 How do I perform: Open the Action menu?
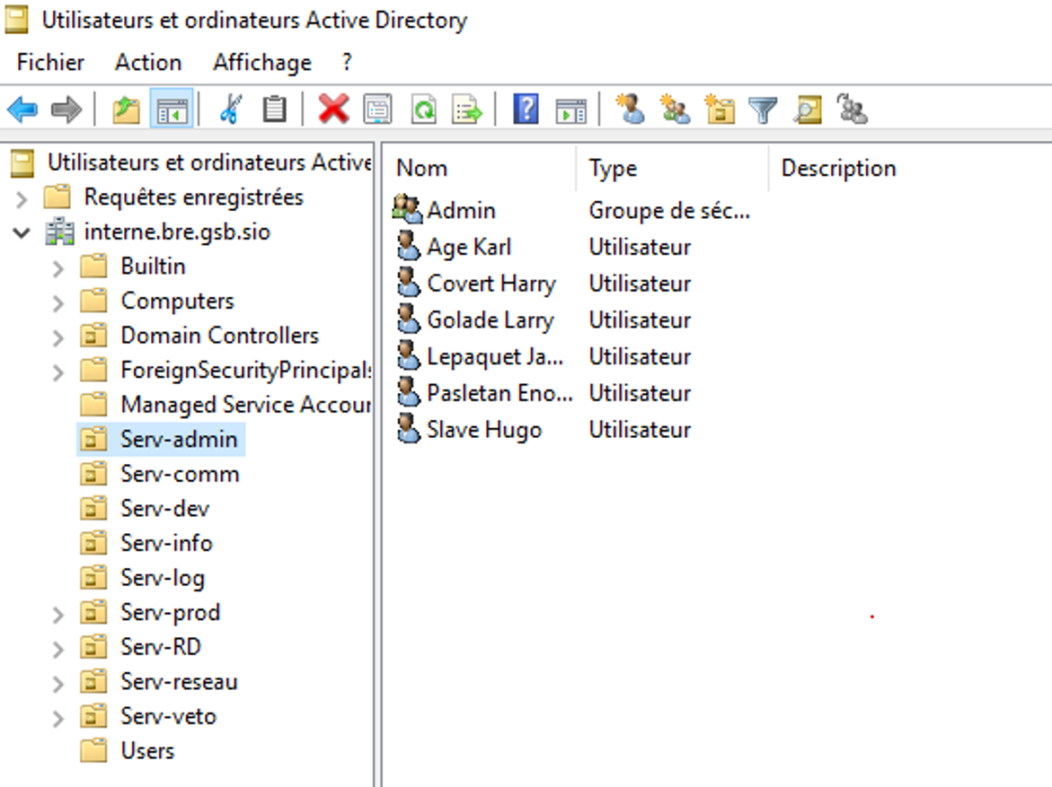(x=148, y=63)
